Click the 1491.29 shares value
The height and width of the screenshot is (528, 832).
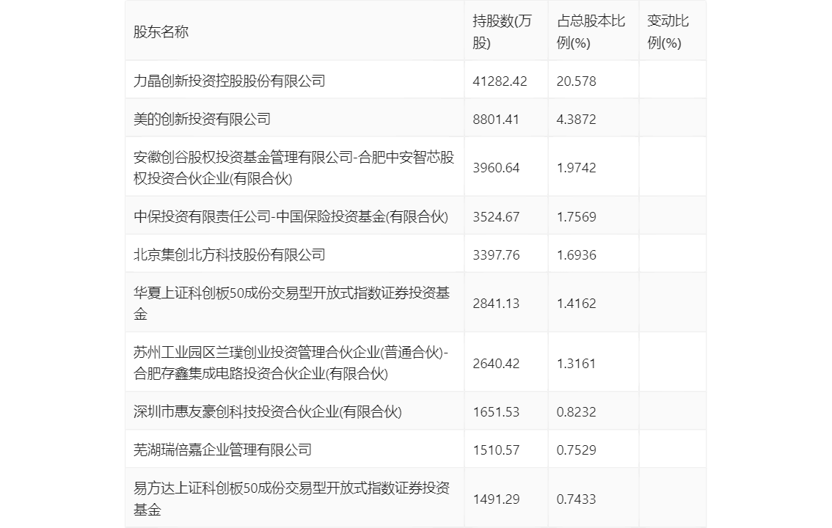point(495,499)
